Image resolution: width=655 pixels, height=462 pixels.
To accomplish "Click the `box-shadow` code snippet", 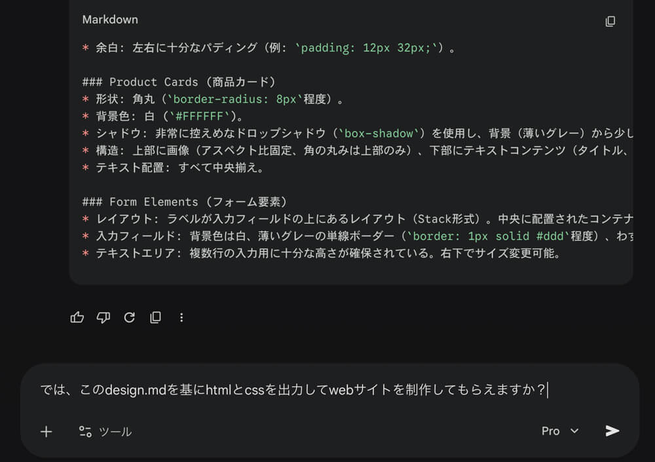I will [379, 134].
